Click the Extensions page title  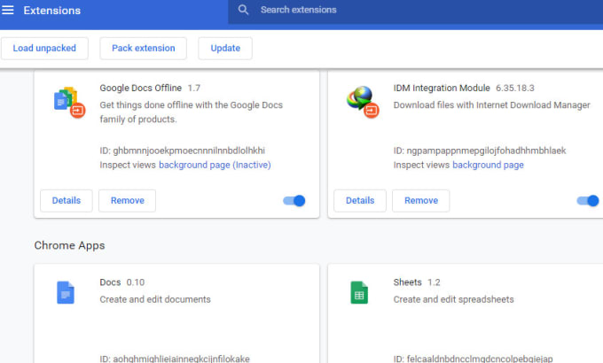pyautogui.click(x=52, y=11)
